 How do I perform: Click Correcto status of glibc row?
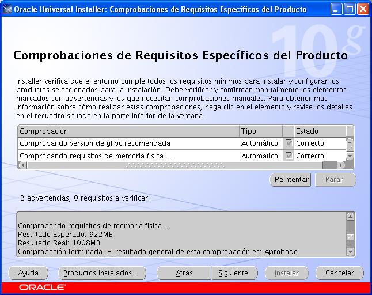click(x=310, y=143)
